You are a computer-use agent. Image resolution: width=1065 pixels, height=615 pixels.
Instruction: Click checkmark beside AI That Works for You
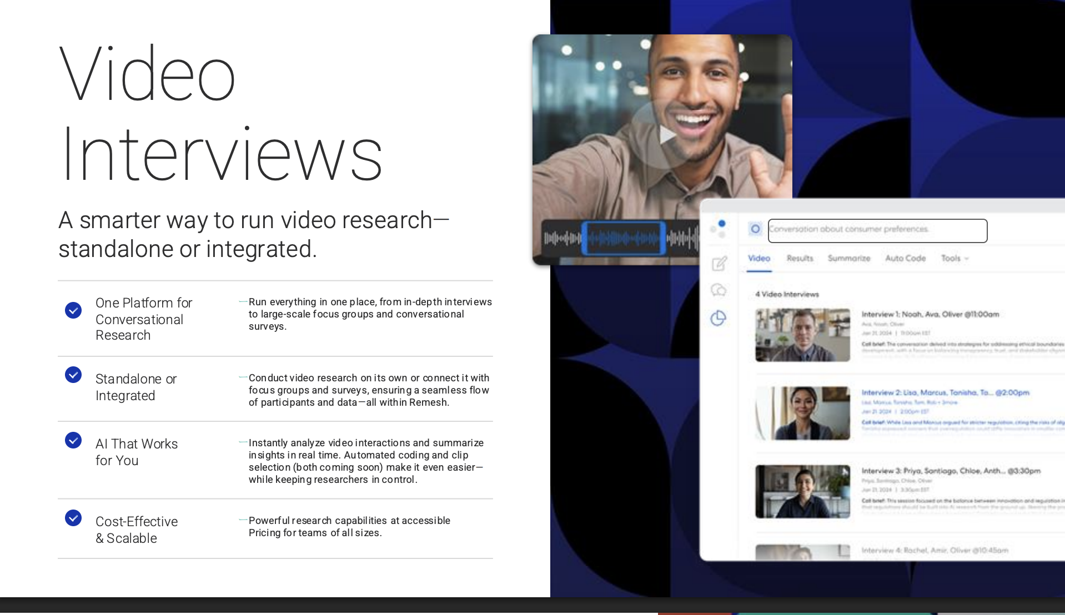click(73, 440)
